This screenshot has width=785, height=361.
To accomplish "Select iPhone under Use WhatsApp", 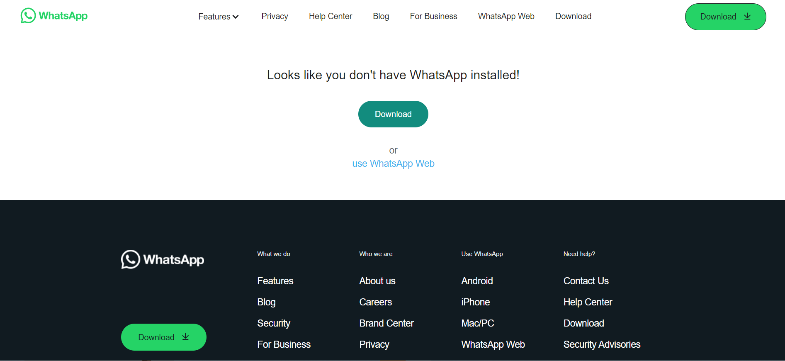I will (476, 302).
